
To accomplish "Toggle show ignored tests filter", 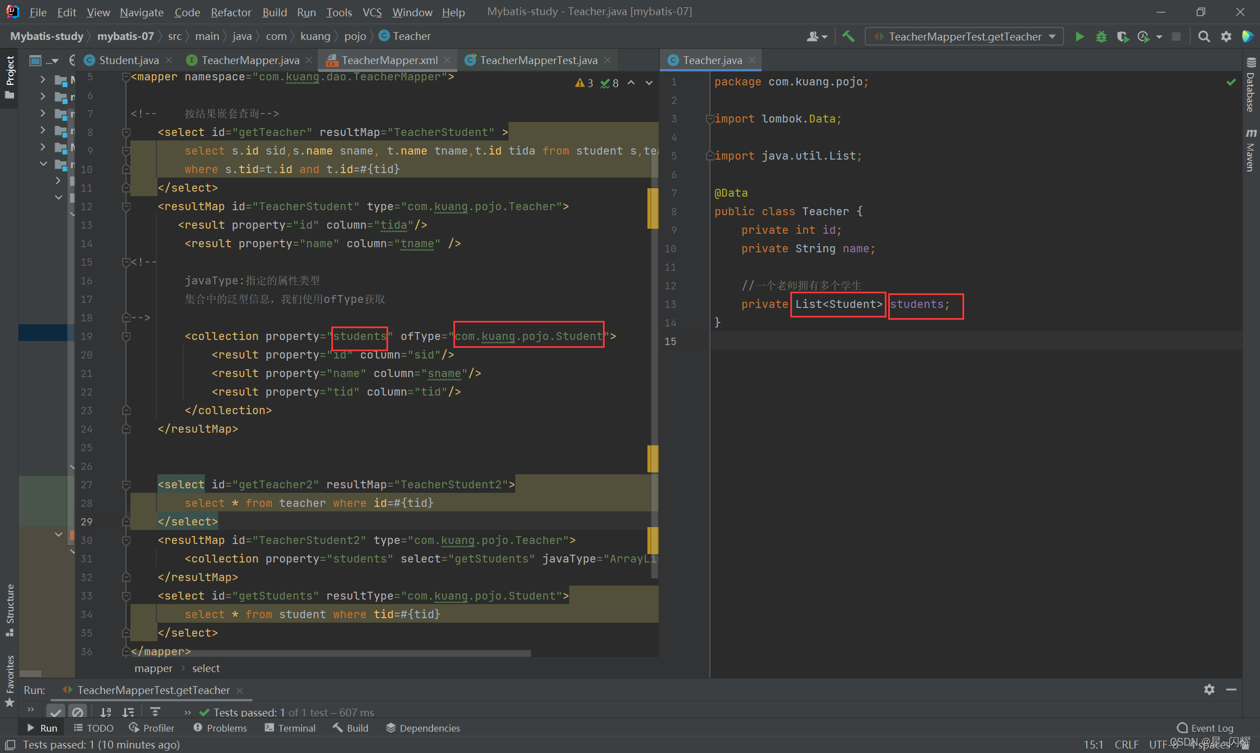I will click(x=78, y=712).
